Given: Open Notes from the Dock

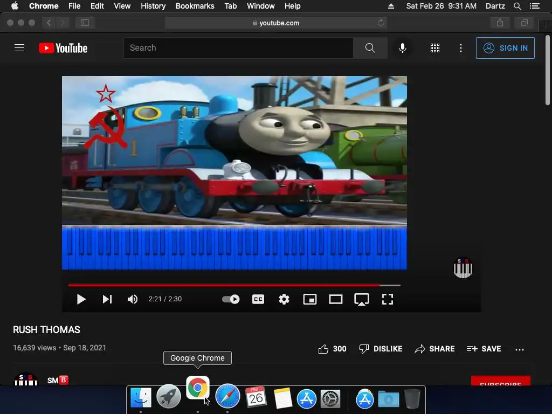Looking at the screenshot, I should (x=283, y=398).
